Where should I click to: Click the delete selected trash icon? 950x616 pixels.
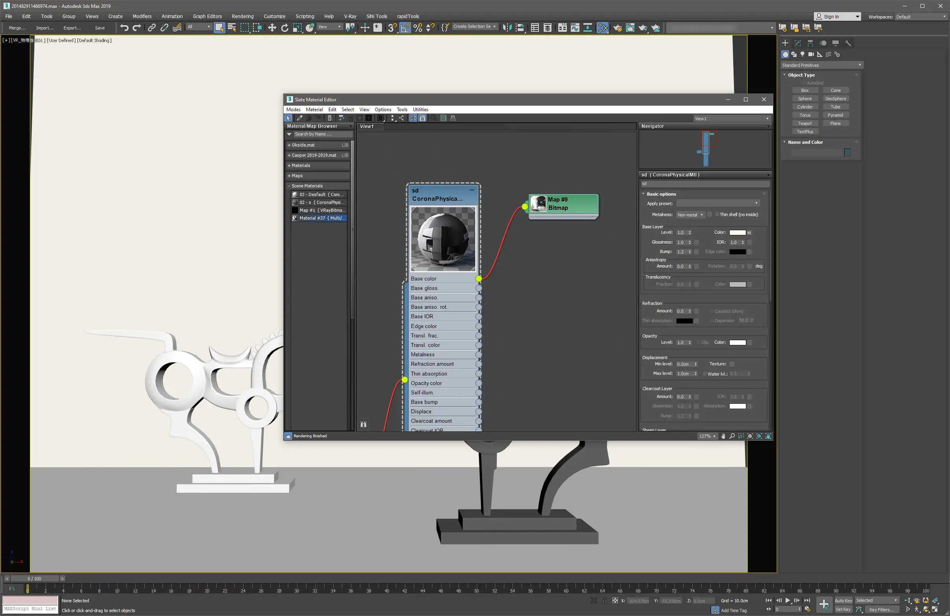[329, 118]
